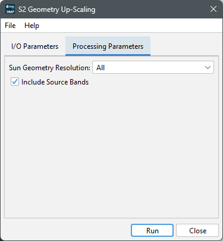Select the 'All' value in the resolution dropdown

(100, 68)
